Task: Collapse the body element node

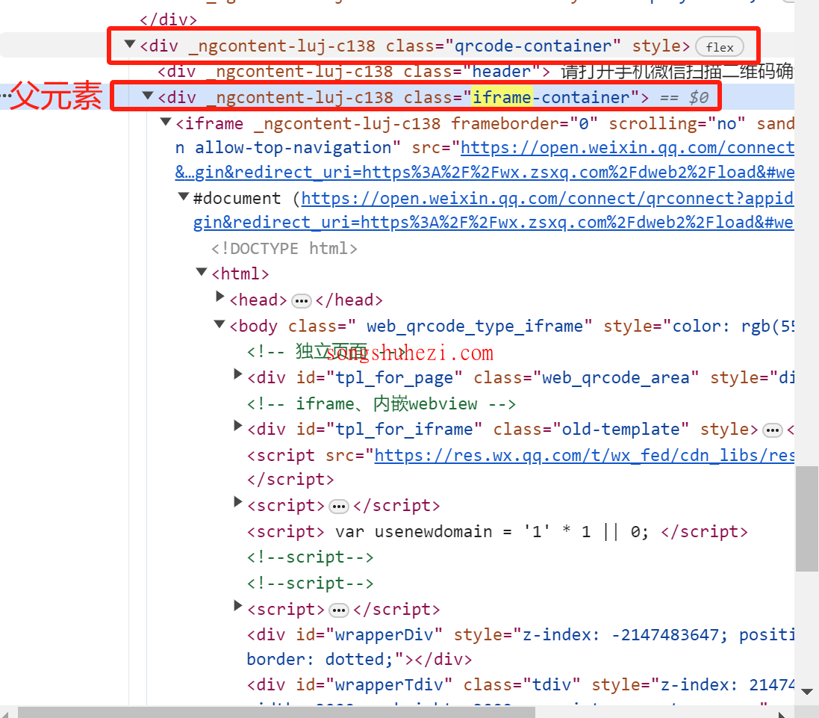Action: (220, 324)
